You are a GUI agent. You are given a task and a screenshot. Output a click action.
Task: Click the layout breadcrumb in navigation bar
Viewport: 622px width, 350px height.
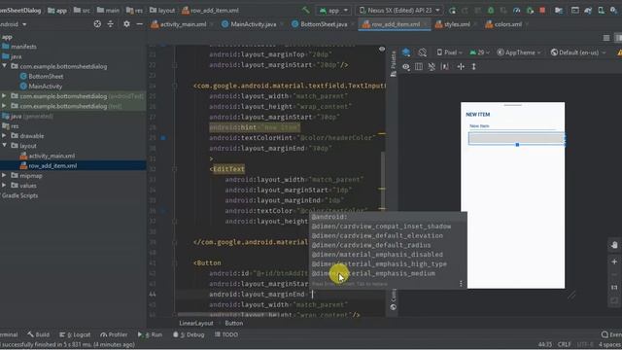tap(162, 11)
